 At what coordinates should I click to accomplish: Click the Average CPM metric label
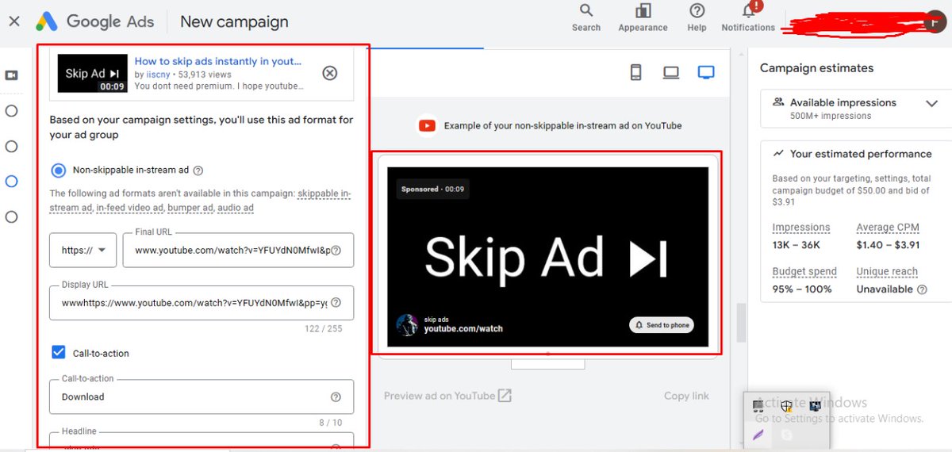[888, 228]
